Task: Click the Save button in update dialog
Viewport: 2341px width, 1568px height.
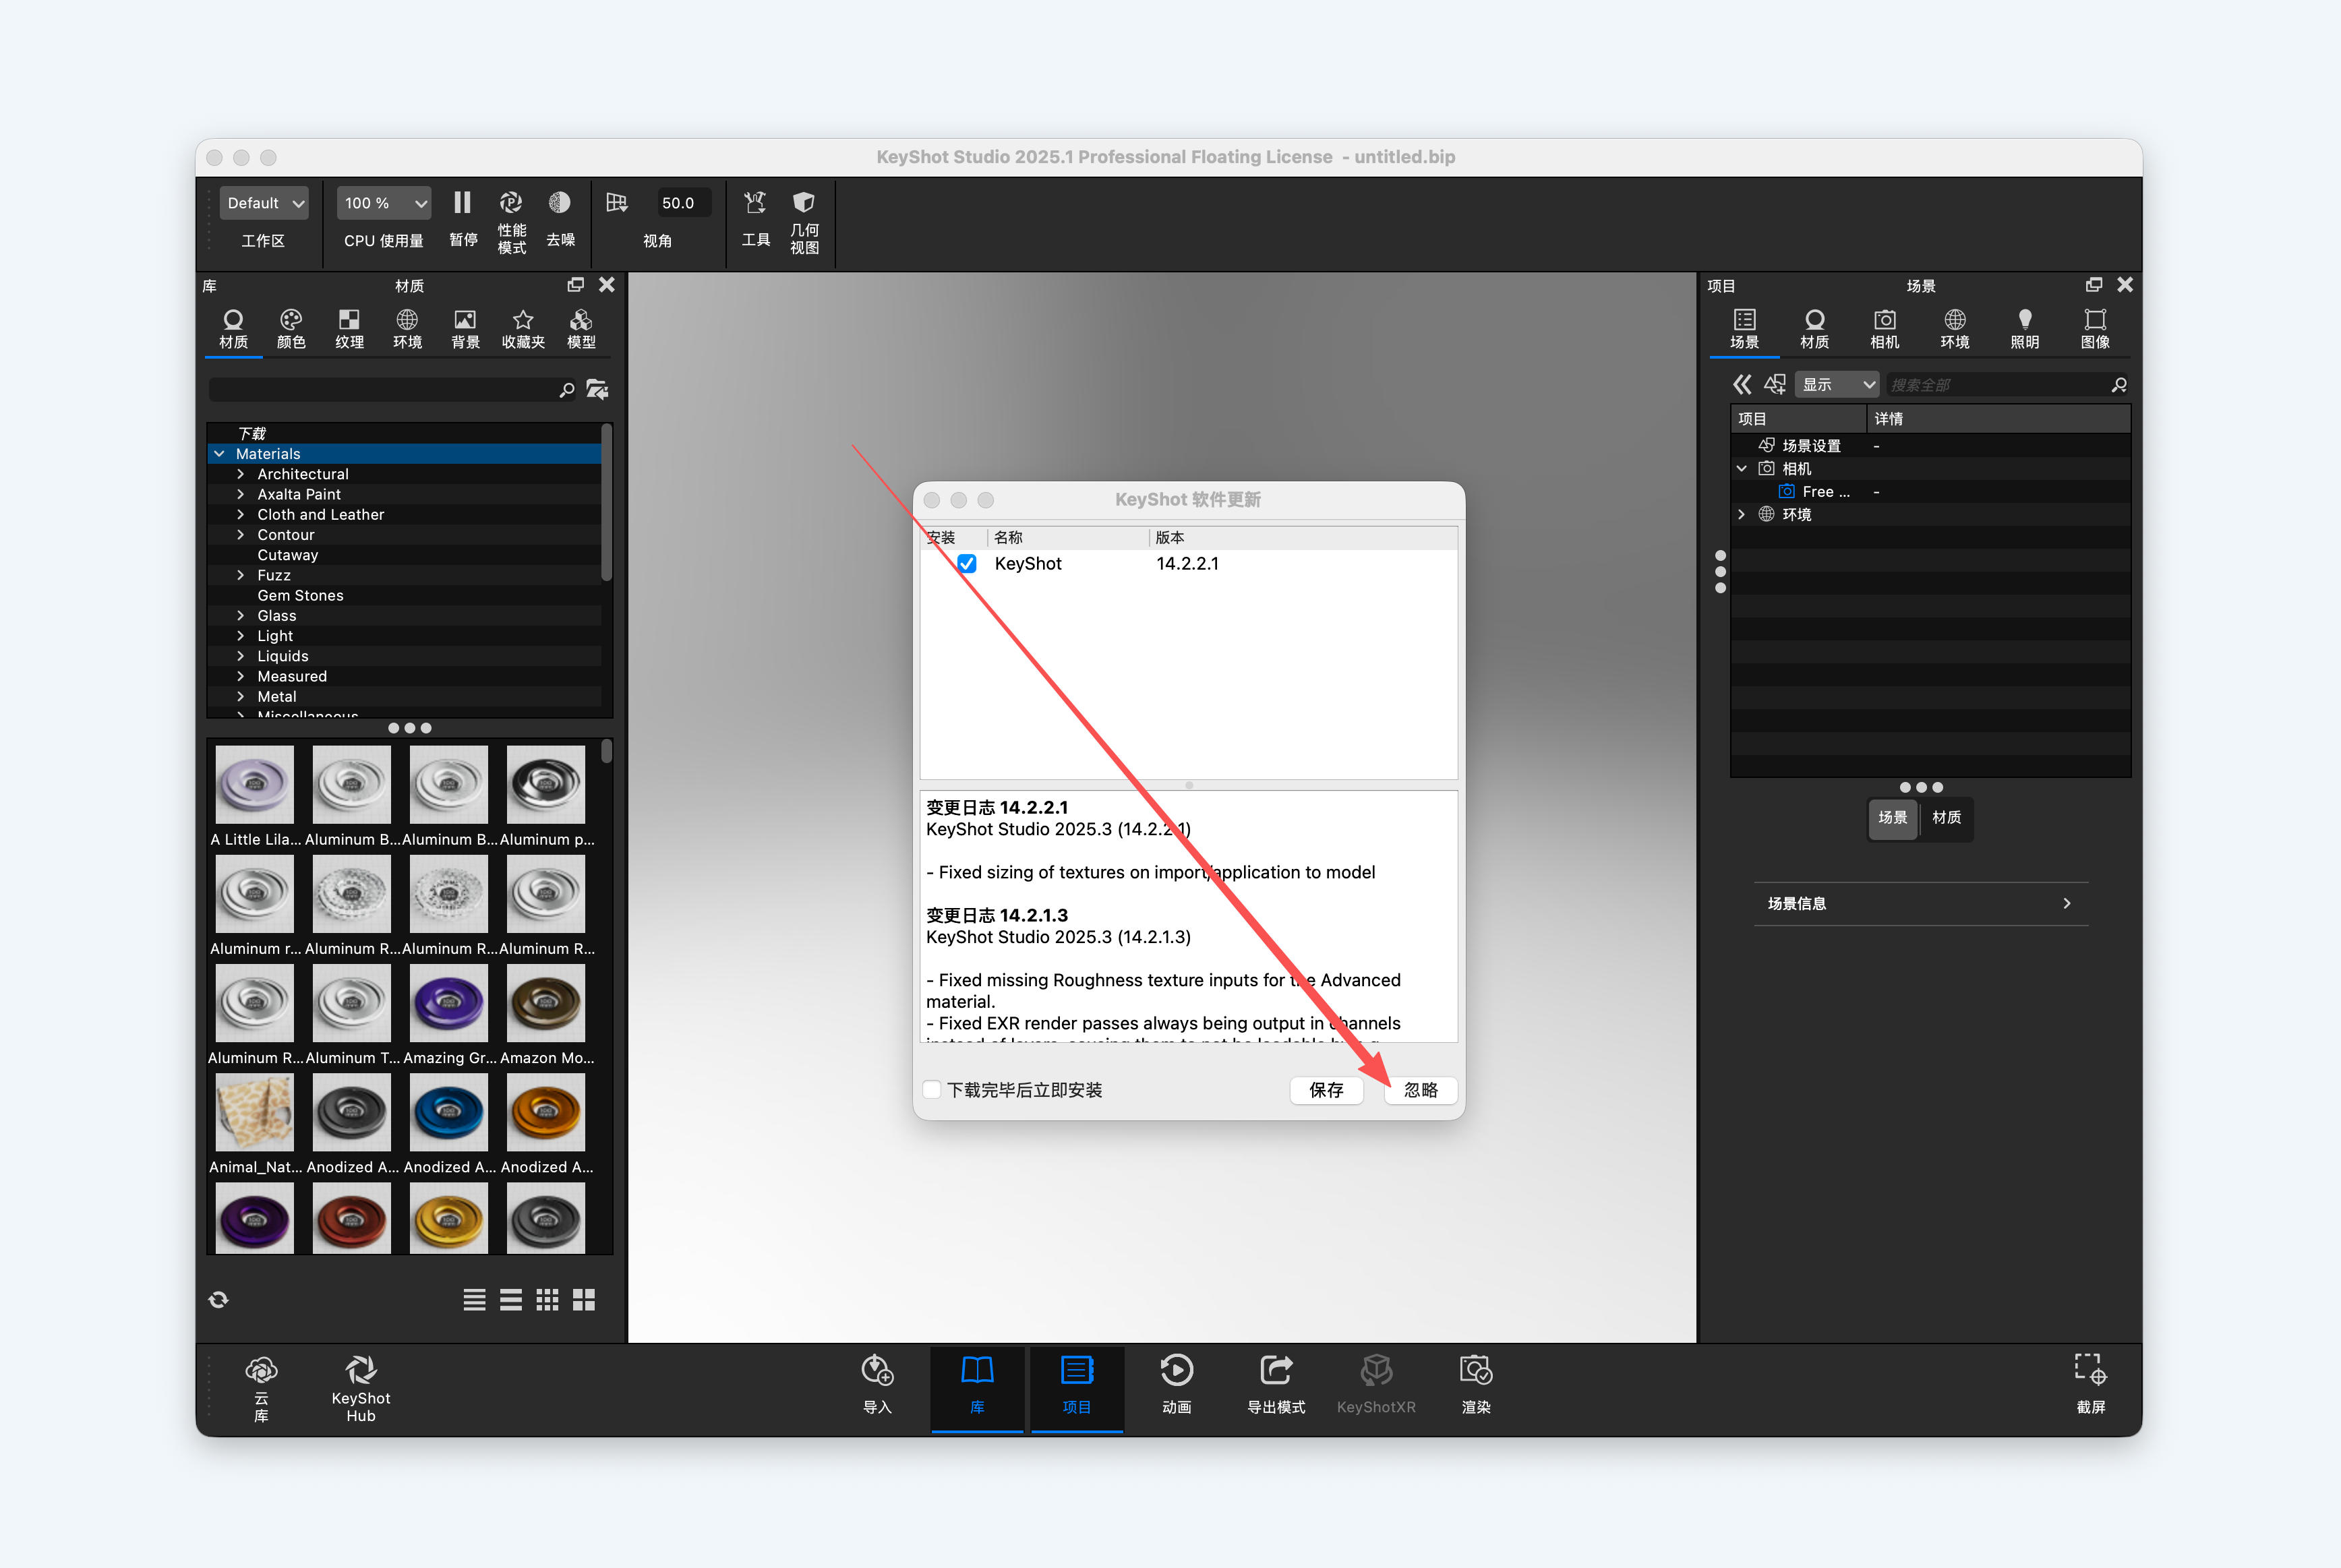Action: point(1326,1090)
